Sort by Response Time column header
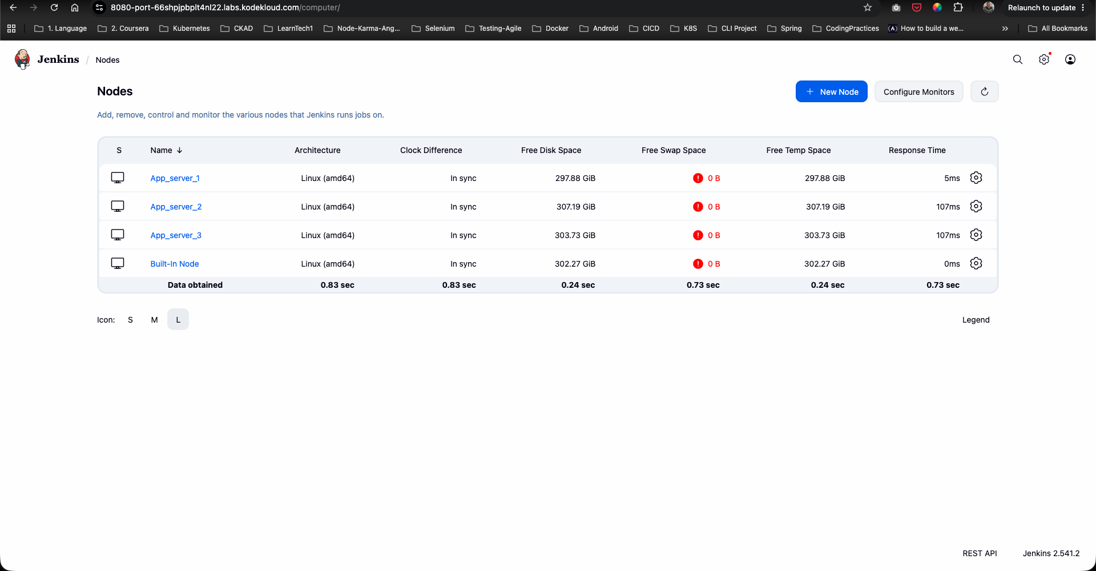The image size is (1096, 571). click(917, 150)
